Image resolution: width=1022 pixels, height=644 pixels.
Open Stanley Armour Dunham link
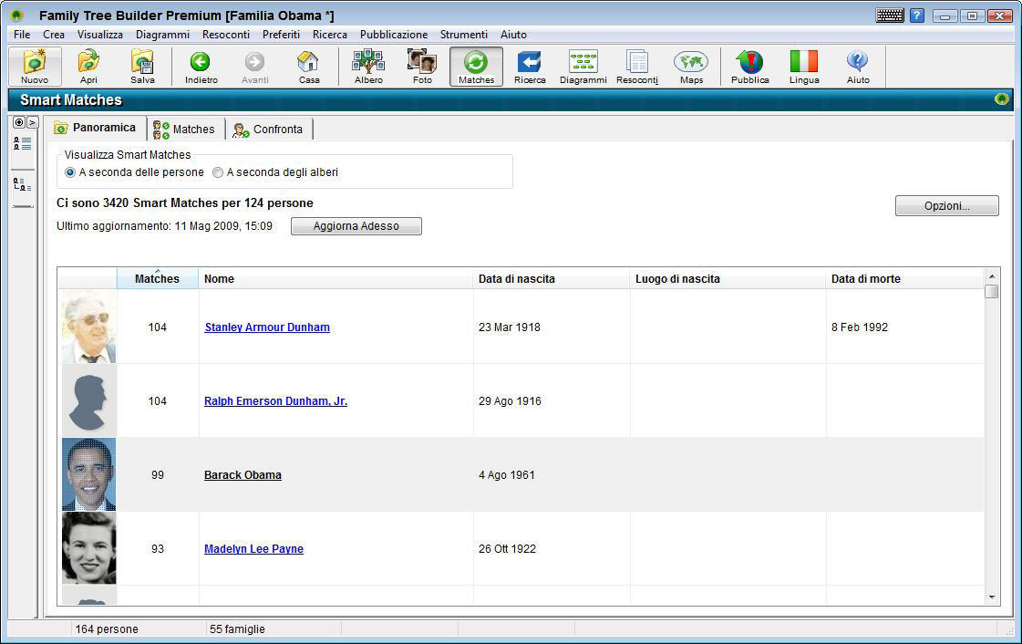tap(267, 327)
